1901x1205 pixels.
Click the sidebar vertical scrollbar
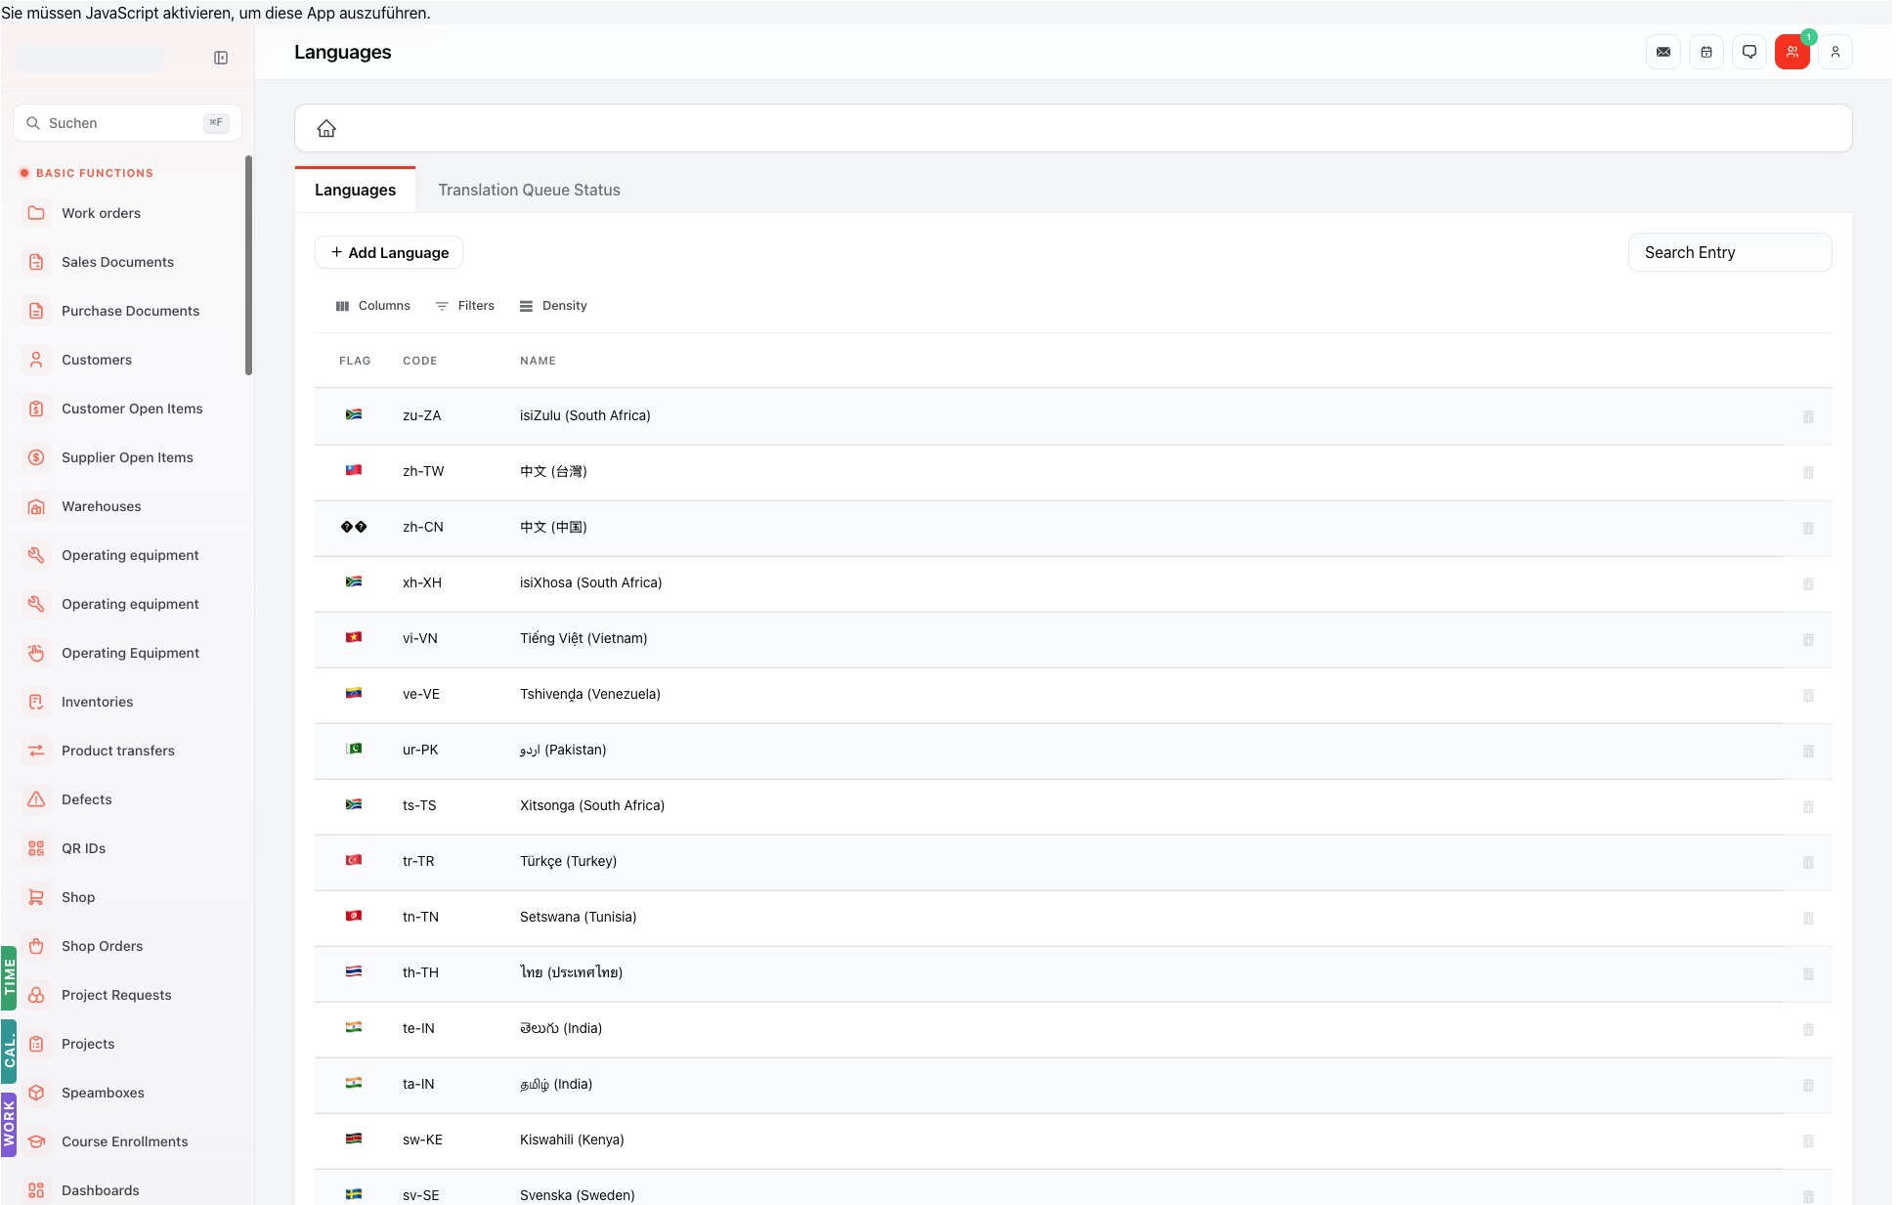click(x=248, y=264)
